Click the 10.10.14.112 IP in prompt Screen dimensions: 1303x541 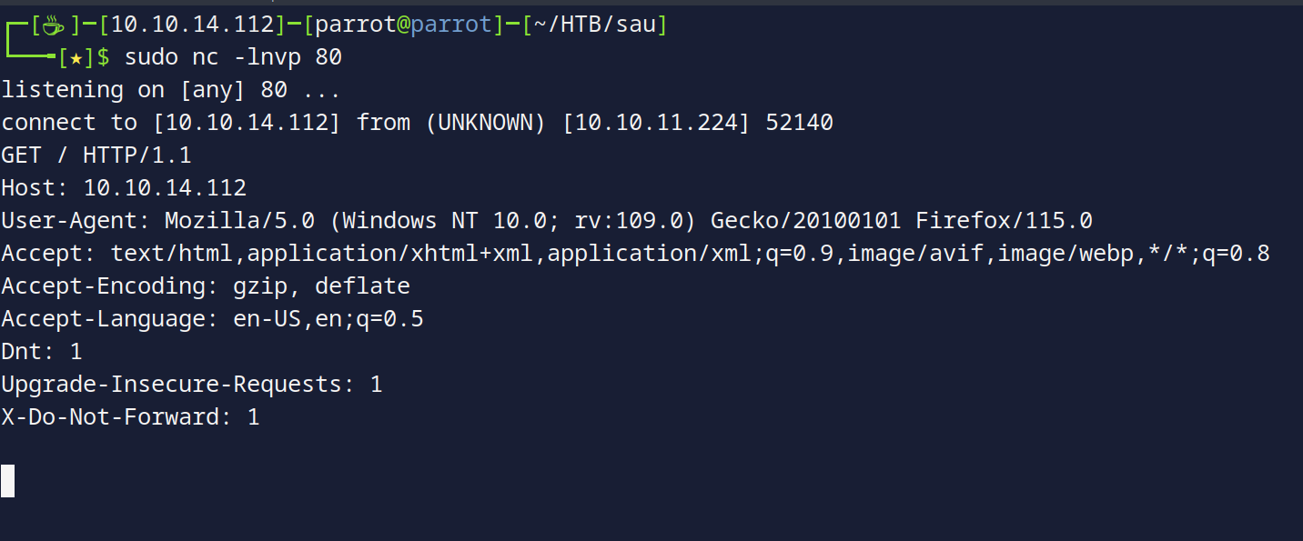pyautogui.click(x=193, y=25)
